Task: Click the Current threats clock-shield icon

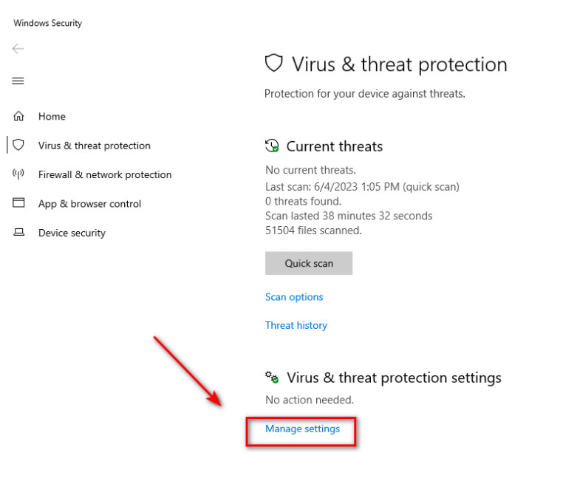Action: pos(272,146)
